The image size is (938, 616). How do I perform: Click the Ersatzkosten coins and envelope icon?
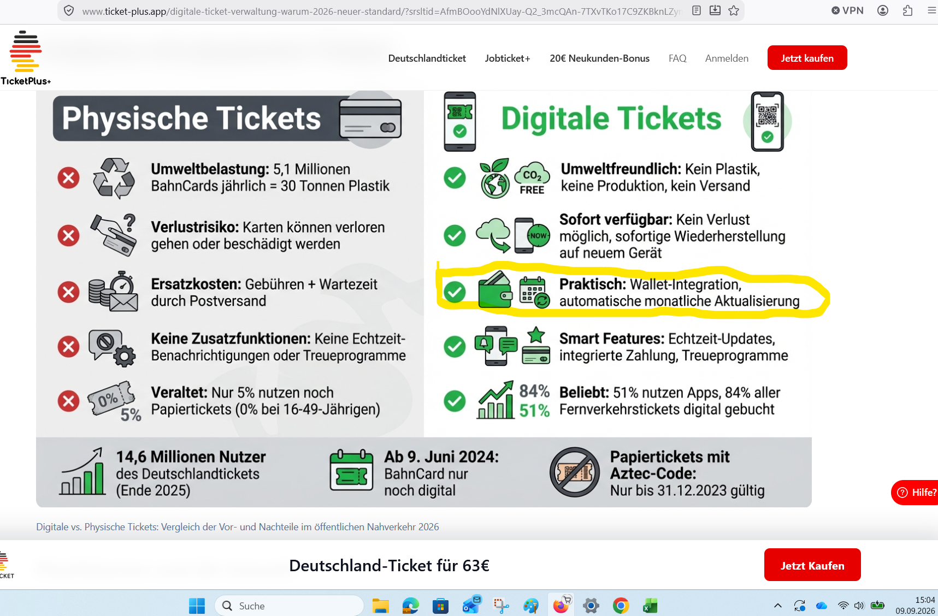click(113, 292)
